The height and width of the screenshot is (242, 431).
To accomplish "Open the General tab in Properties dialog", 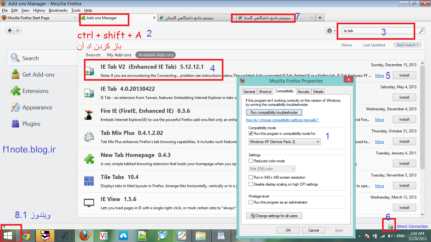I will tap(249, 92).
